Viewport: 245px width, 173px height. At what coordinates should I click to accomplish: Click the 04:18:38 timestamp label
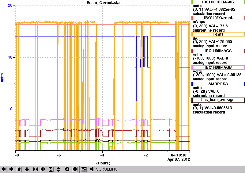[179, 155]
